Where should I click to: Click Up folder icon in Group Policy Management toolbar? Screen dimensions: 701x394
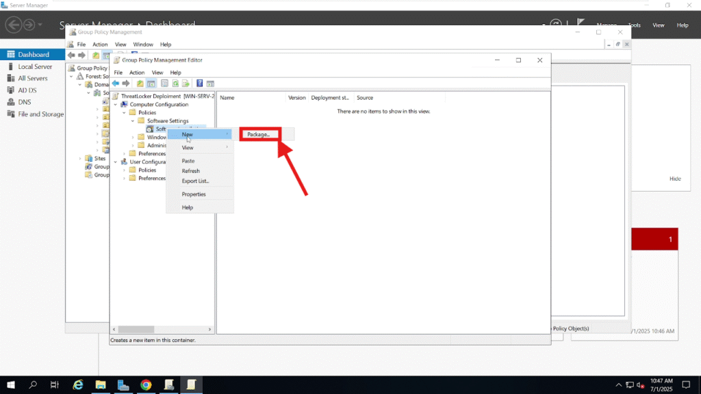tap(96, 55)
